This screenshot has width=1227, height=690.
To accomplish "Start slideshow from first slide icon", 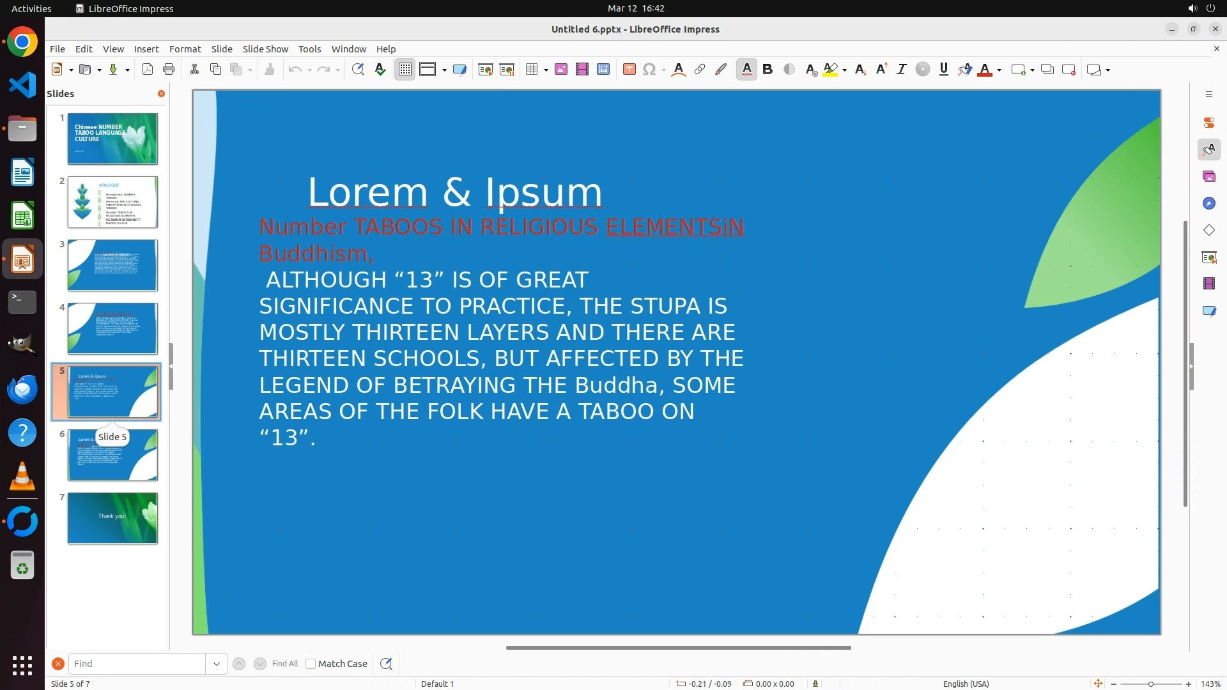I will coord(486,70).
